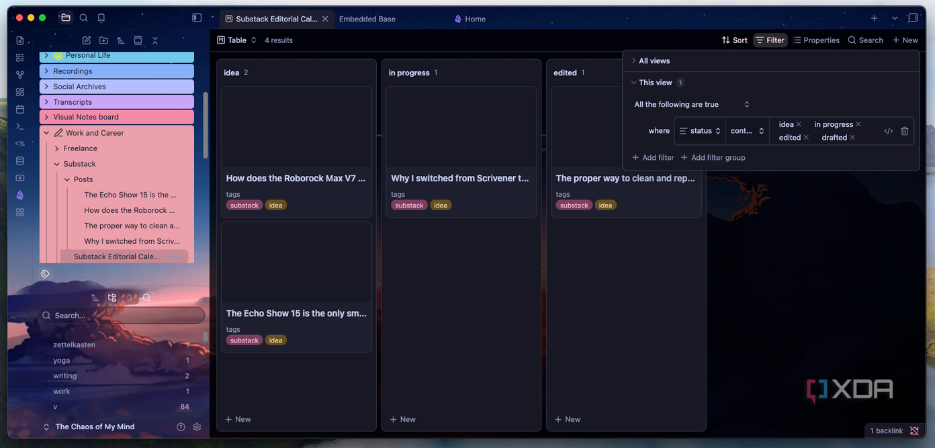Viewport: 935px width, 448px height.
Task: Click auto-reveal current file icon
Action: (138, 40)
